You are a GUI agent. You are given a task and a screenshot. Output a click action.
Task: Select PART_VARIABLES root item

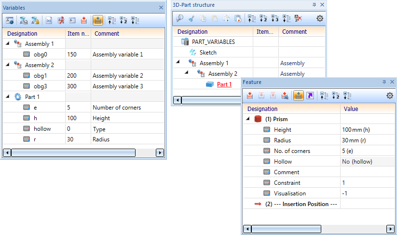coord(213,42)
